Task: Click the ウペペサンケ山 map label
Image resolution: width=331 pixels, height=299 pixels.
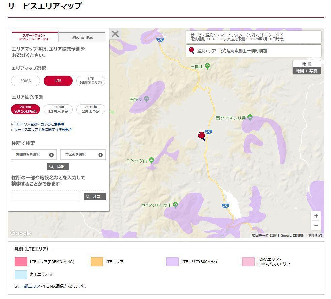Action: tap(157, 205)
